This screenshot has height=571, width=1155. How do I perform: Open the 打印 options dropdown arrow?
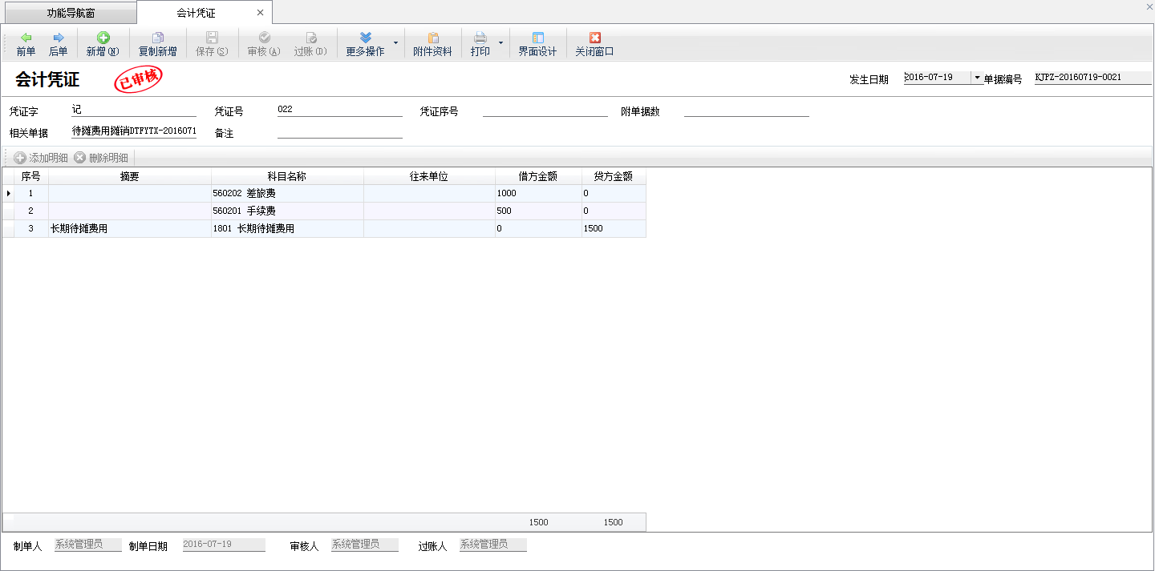(501, 43)
